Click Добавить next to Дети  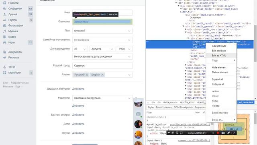tap(78, 124)
